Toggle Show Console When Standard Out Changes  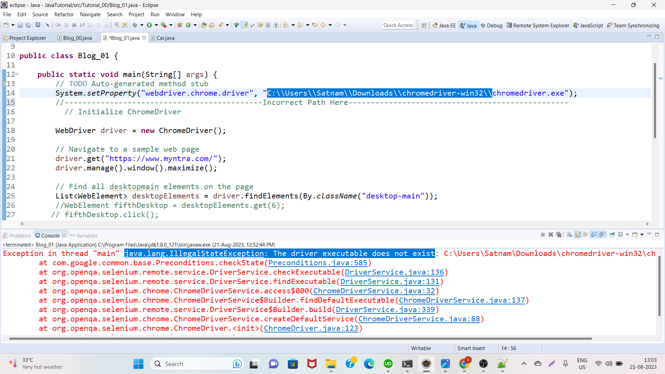point(594,235)
